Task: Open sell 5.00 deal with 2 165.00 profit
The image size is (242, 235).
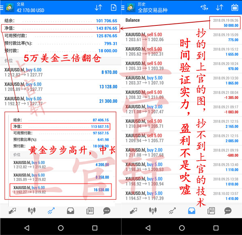Action: (x=182, y=124)
